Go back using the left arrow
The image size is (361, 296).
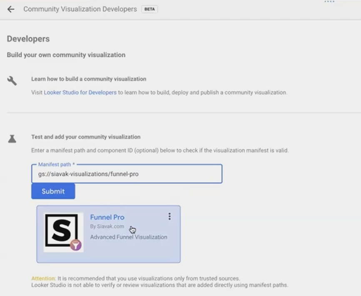(x=11, y=9)
